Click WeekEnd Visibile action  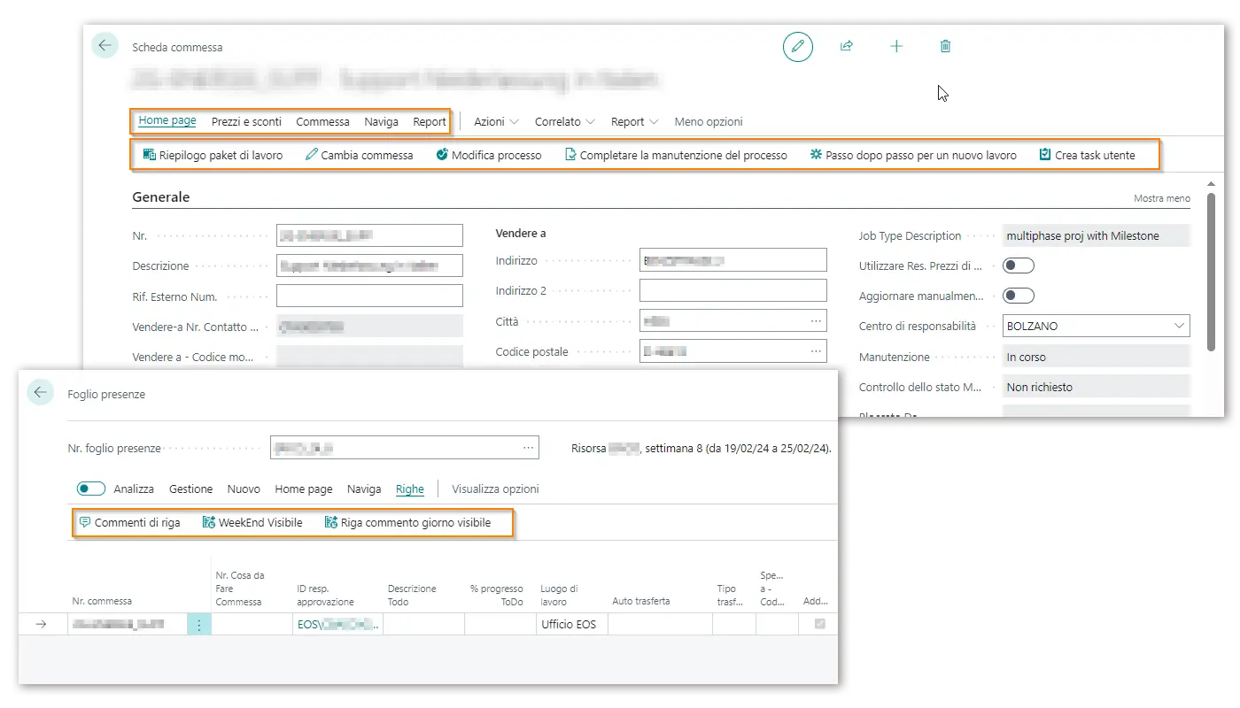tap(252, 523)
